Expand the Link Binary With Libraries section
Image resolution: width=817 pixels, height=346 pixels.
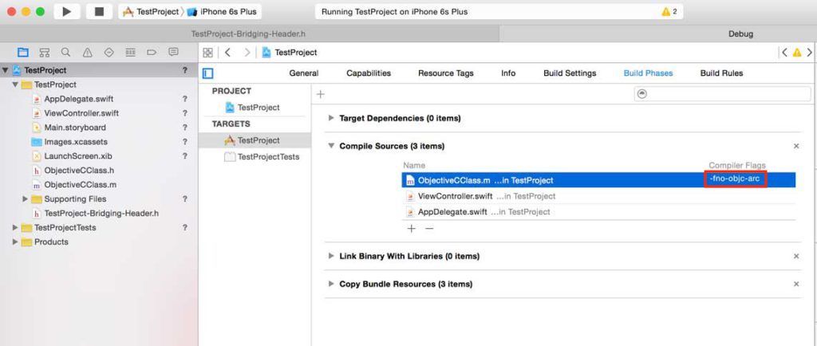point(331,256)
